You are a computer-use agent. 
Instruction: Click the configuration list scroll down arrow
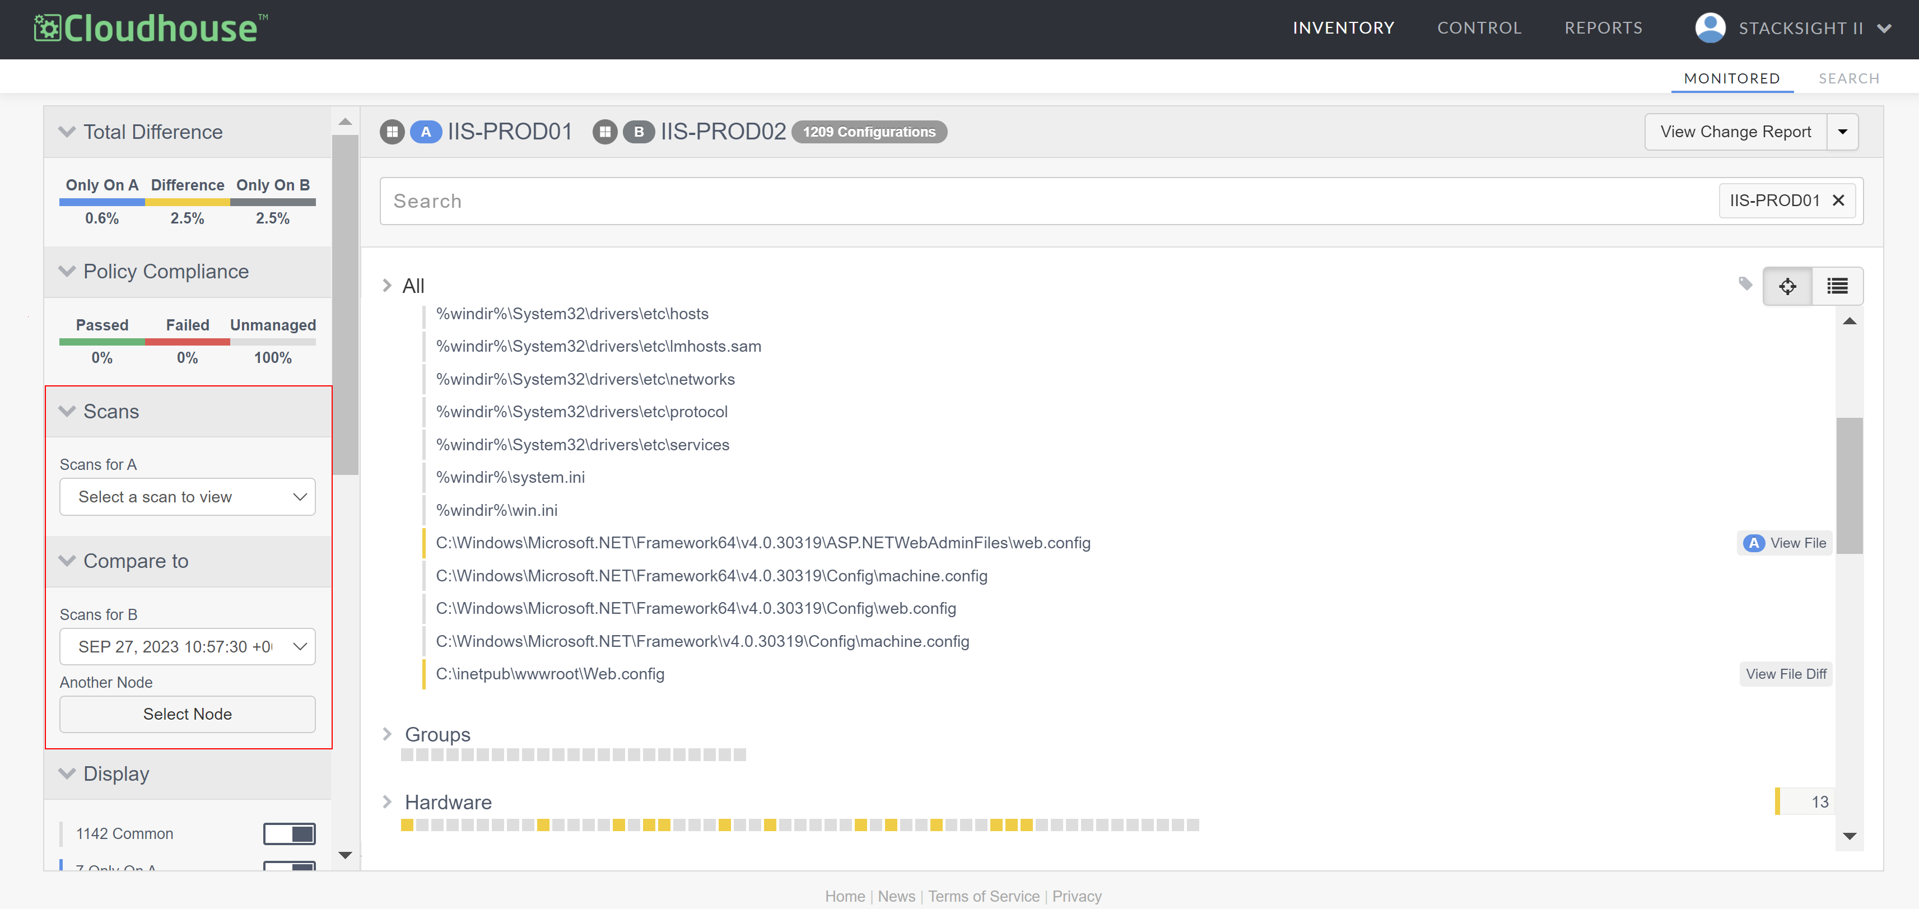[1849, 836]
